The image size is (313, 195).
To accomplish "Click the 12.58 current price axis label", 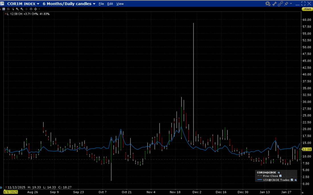I will [306, 149].
